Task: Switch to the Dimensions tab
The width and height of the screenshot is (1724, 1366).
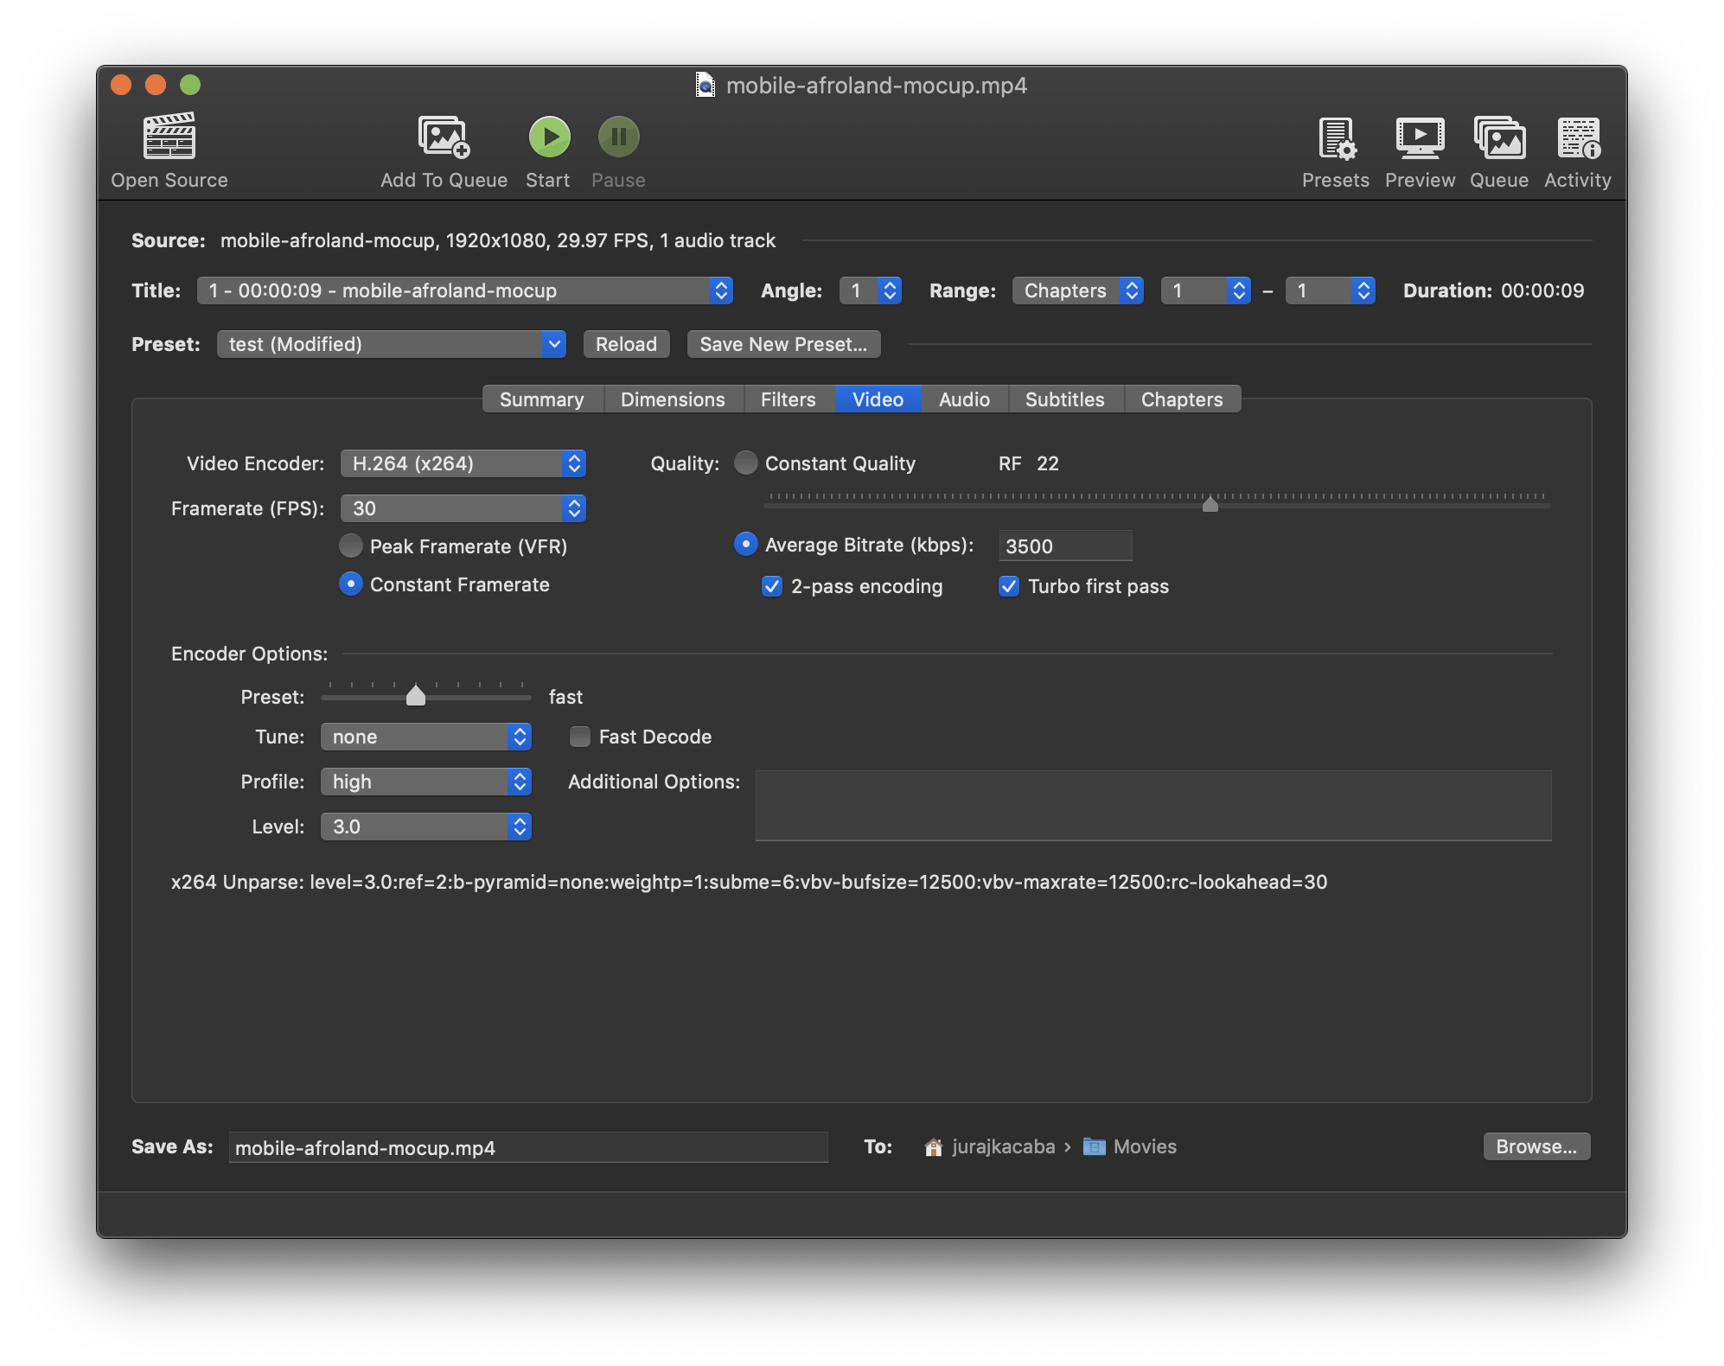Action: tap(673, 399)
